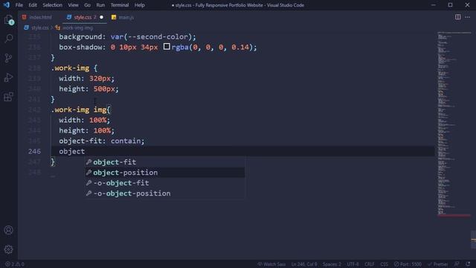The width and height of the screenshot is (476, 268).
Task: Open the Edit menu
Action: pos(33,5)
